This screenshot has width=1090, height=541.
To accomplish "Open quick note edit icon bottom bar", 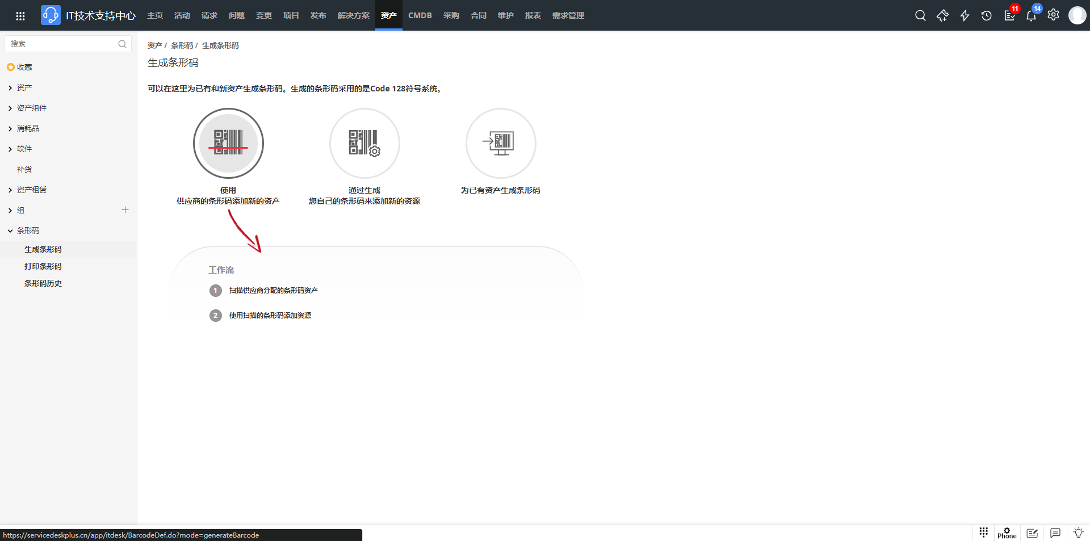I will point(1032,533).
